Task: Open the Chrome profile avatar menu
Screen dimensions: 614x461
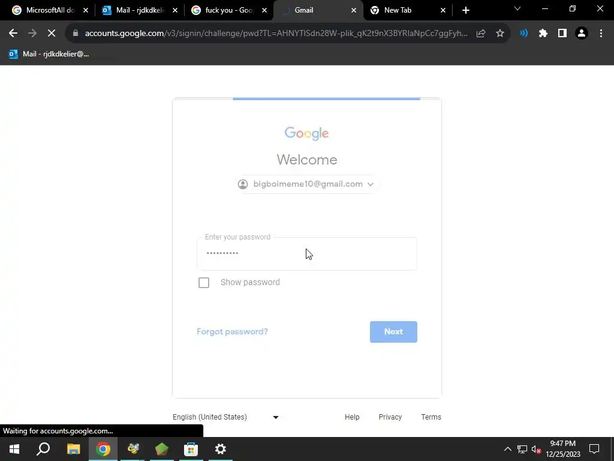Action: pos(582,34)
